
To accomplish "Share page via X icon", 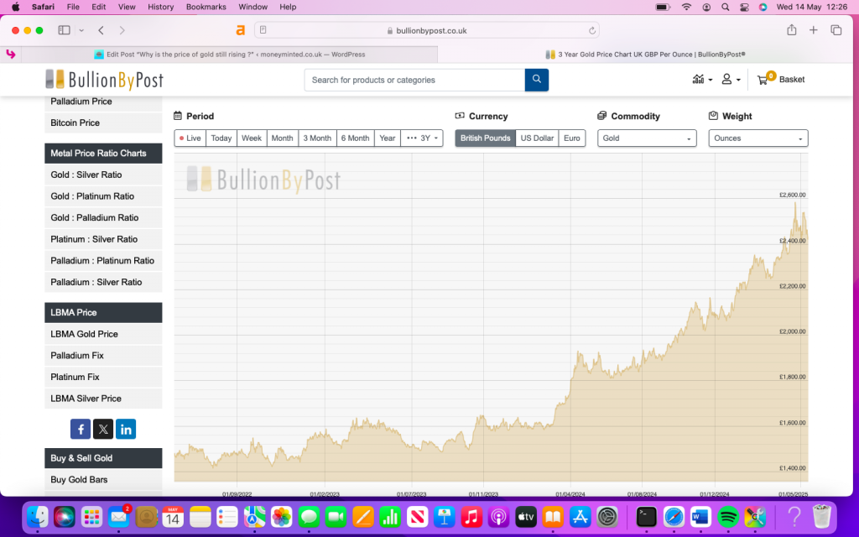I will [x=103, y=430].
